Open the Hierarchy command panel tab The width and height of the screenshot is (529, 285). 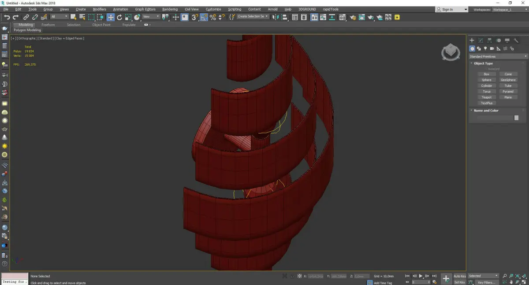tap(489, 41)
